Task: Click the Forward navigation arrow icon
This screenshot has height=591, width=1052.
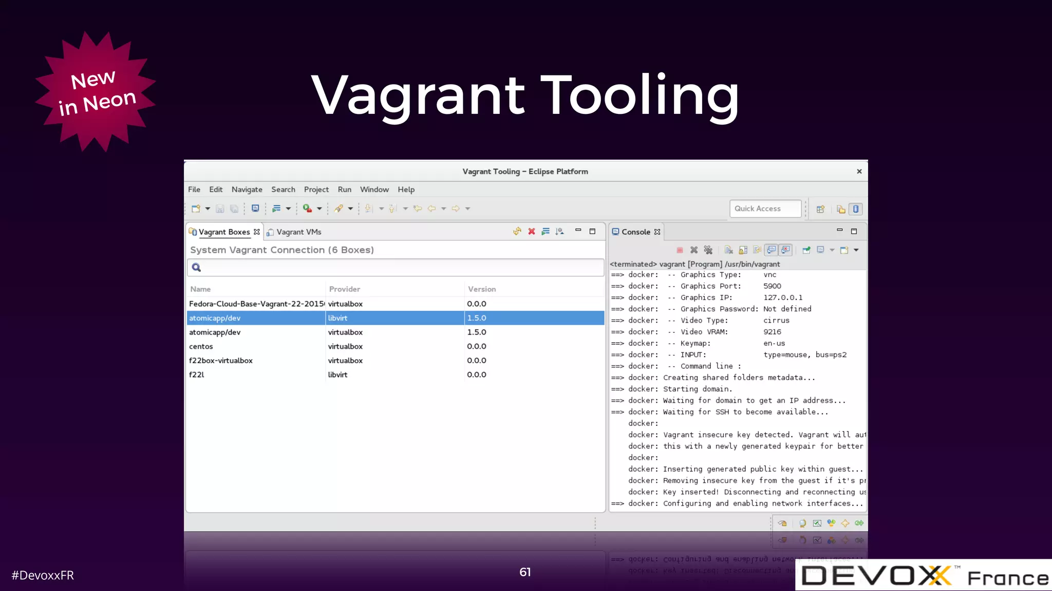Action: tap(456, 208)
